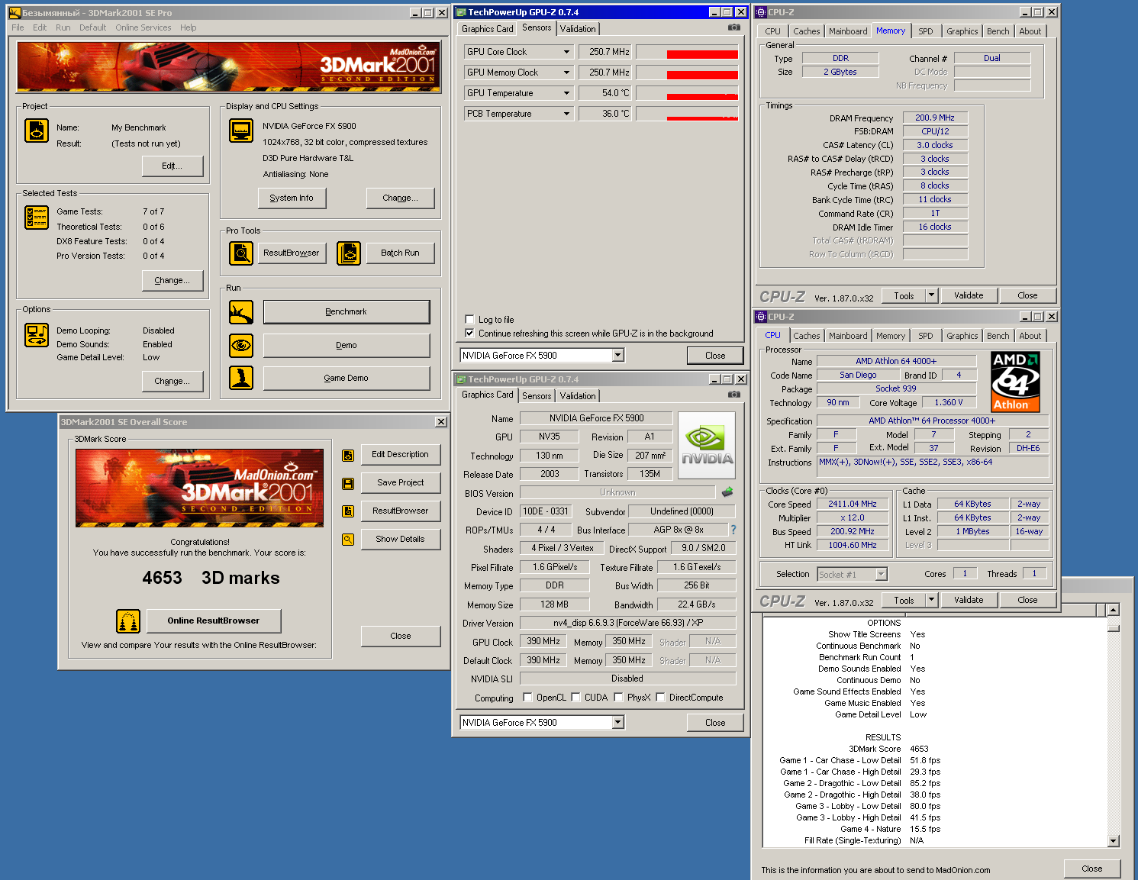Start the Benchmark run button
Image resolution: width=1138 pixels, height=880 pixels.
click(347, 311)
